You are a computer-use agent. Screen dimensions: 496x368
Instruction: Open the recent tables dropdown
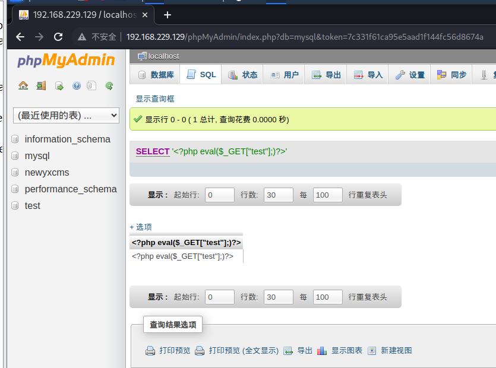click(66, 115)
